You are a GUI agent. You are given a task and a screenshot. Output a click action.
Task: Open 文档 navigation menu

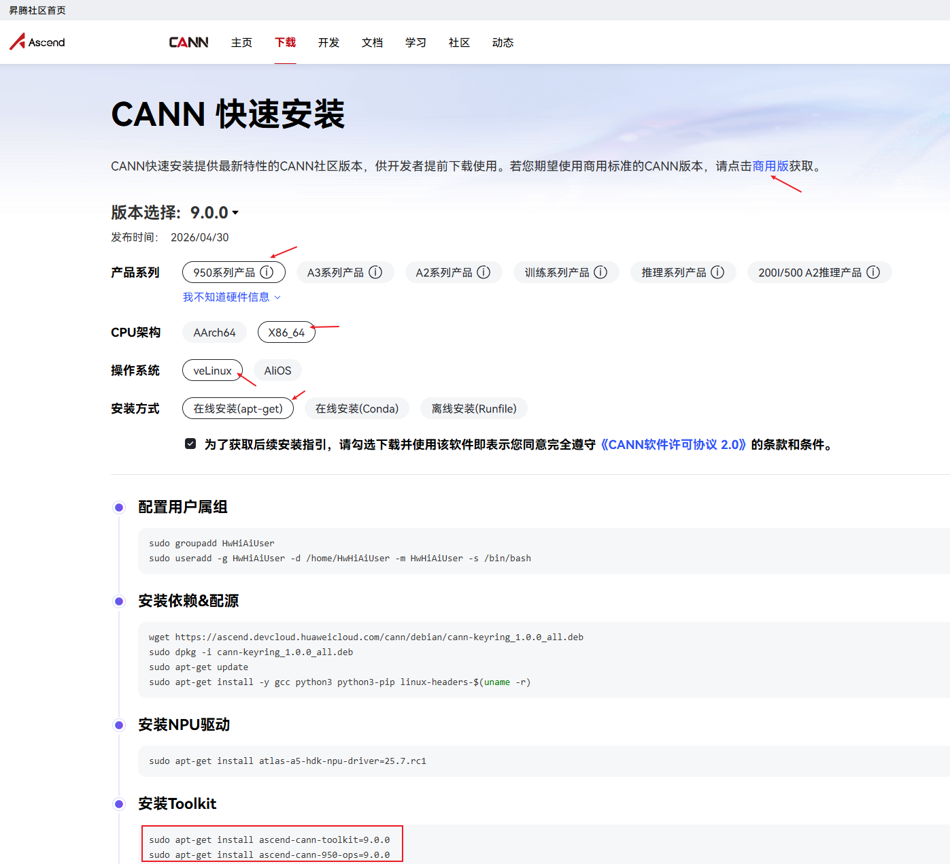pos(372,42)
